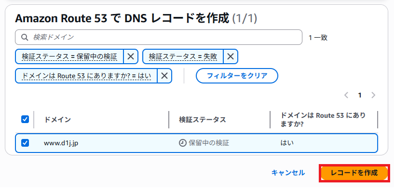Select page number 1
This screenshot has width=394, height=194.
[x=359, y=95]
